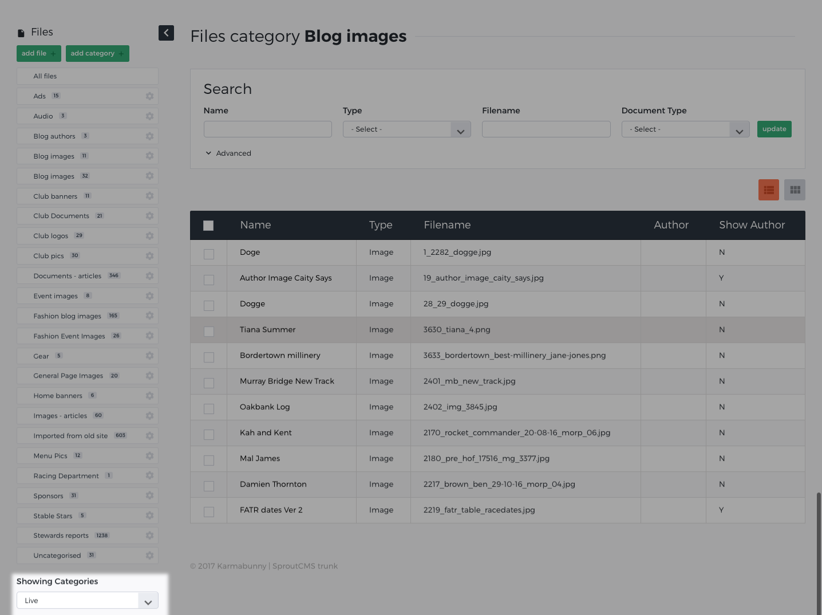This screenshot has width=822, height=615.
Task: Open the Document Type select dropdown
Action: pos(685,129)
